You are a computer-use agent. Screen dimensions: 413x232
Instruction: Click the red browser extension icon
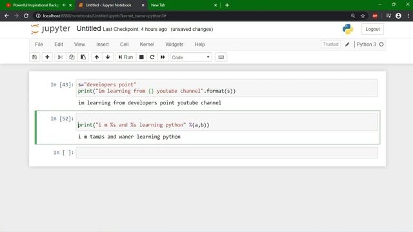coord(375,15)
